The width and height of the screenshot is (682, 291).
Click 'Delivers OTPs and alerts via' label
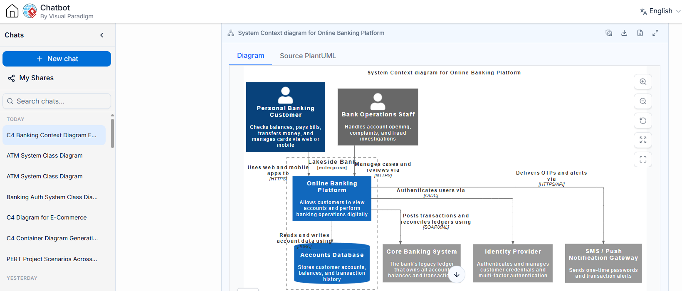click(551, 176)
